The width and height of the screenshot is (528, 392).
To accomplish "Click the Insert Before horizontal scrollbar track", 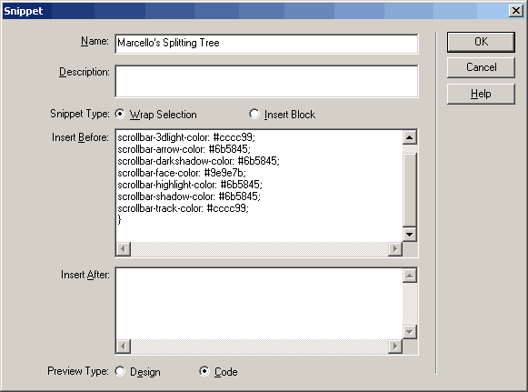I will 259,249.
